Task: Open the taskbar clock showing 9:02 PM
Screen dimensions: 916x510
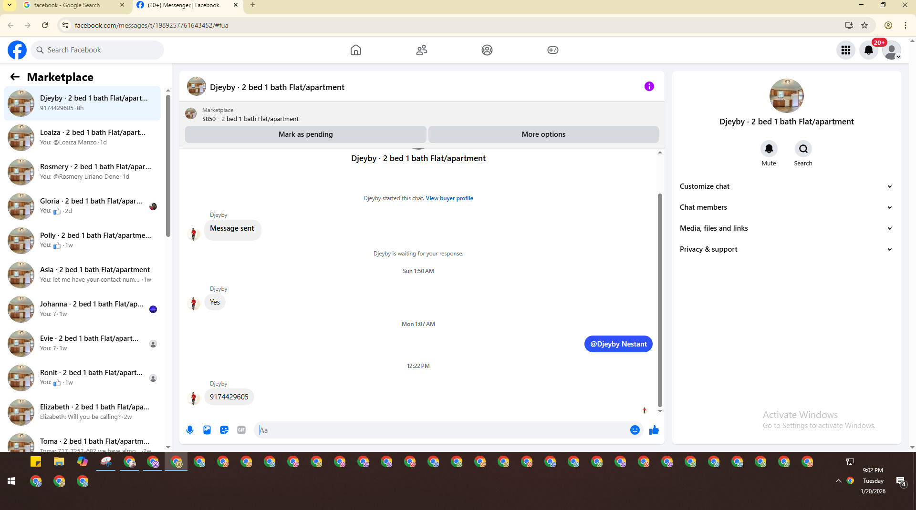Action: tap(873, 481)
